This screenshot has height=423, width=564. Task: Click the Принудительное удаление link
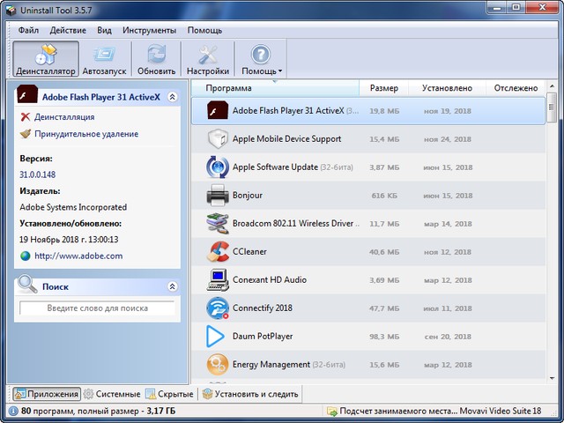(x=86, y=134)
